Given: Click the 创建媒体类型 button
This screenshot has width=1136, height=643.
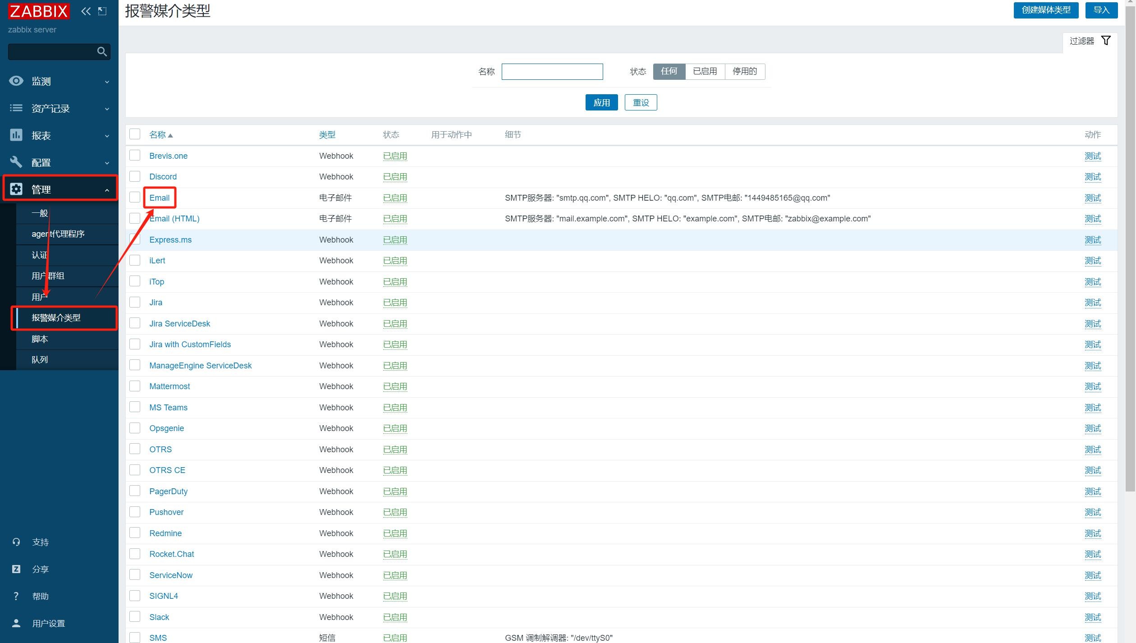Looking at the screenshot, I should click(1045, 10).
